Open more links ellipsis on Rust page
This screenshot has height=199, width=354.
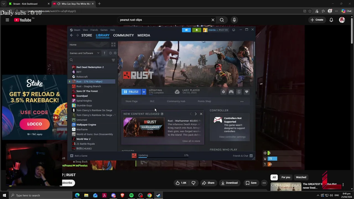242,101
